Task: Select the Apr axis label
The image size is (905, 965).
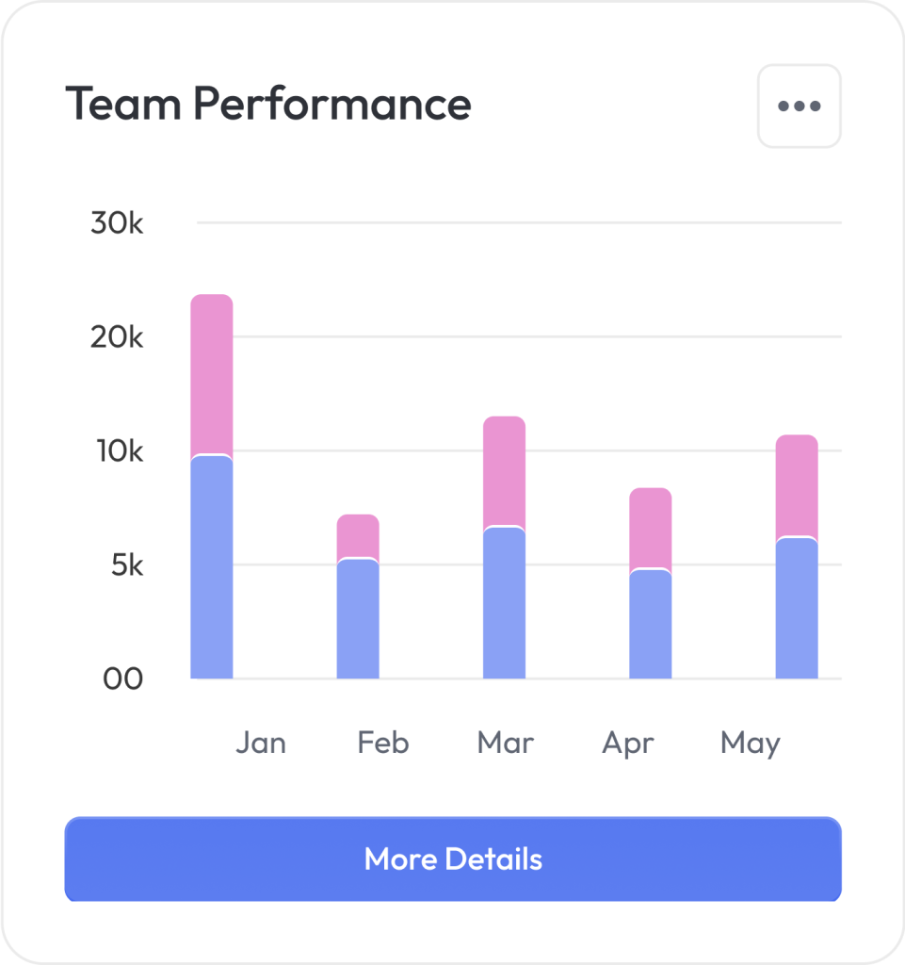Action: point(628,743)
